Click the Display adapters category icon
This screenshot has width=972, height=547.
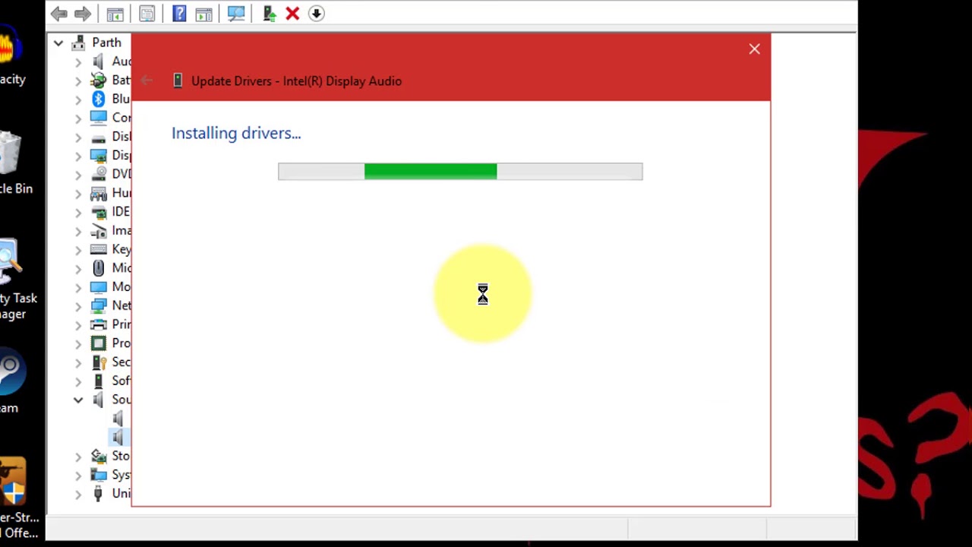click(x=98, y=155)
